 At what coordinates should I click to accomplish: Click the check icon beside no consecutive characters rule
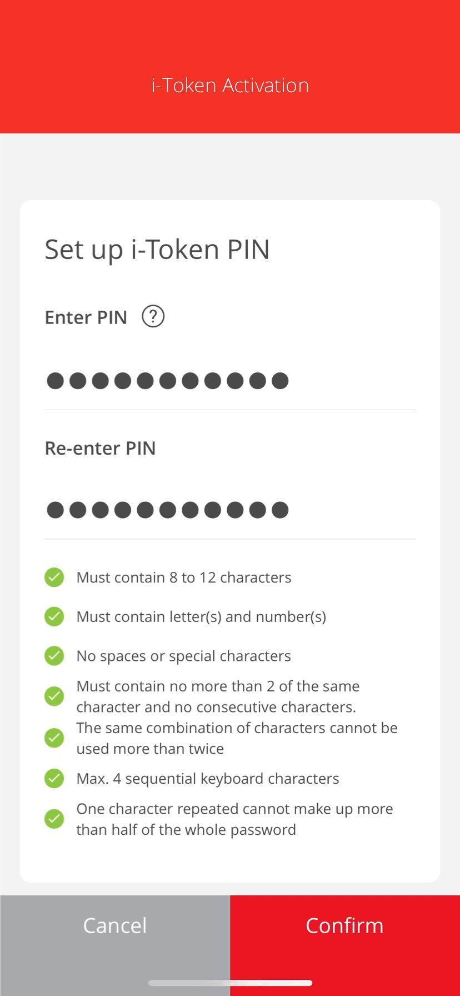pyautogui.click(x=54, y=696)
